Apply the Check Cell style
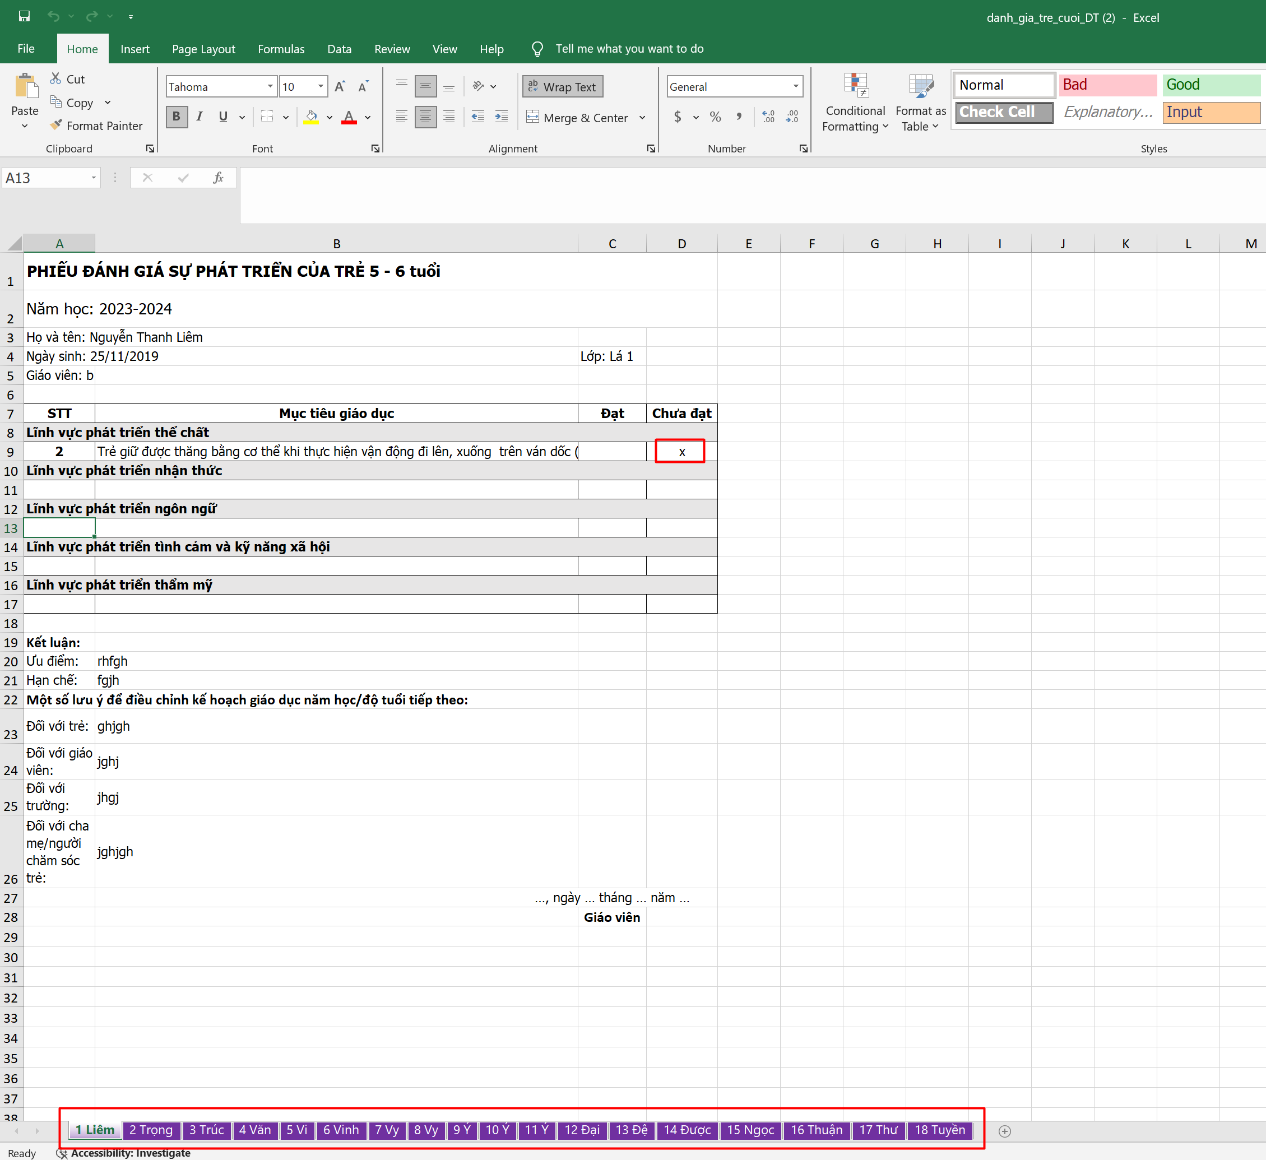Image resolution: width=1266 pixels, height=1160 pixels. click(x=1004, y=113)
